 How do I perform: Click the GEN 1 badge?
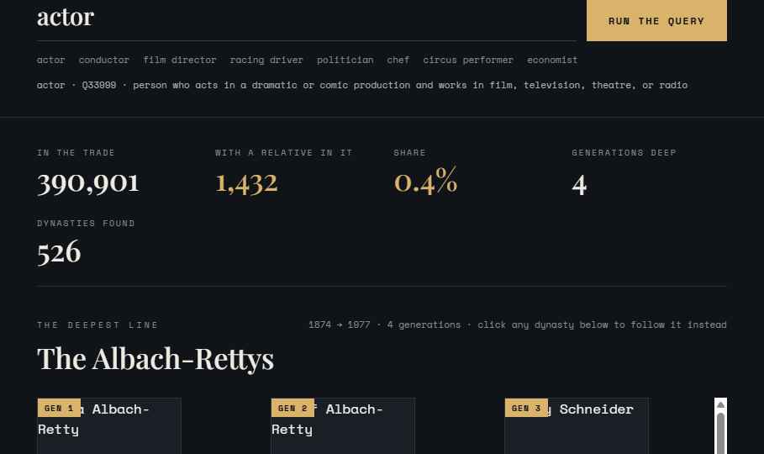pyautogui.click(x=59, y=408)
